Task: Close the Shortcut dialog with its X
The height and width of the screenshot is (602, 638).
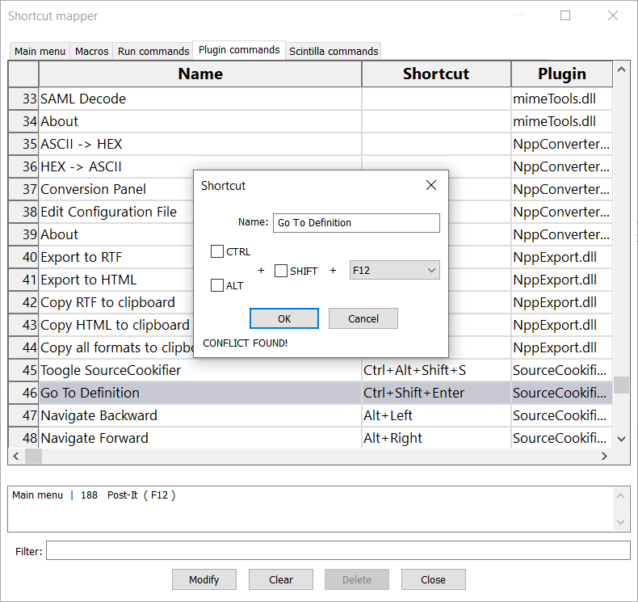Action: point(431,185)
